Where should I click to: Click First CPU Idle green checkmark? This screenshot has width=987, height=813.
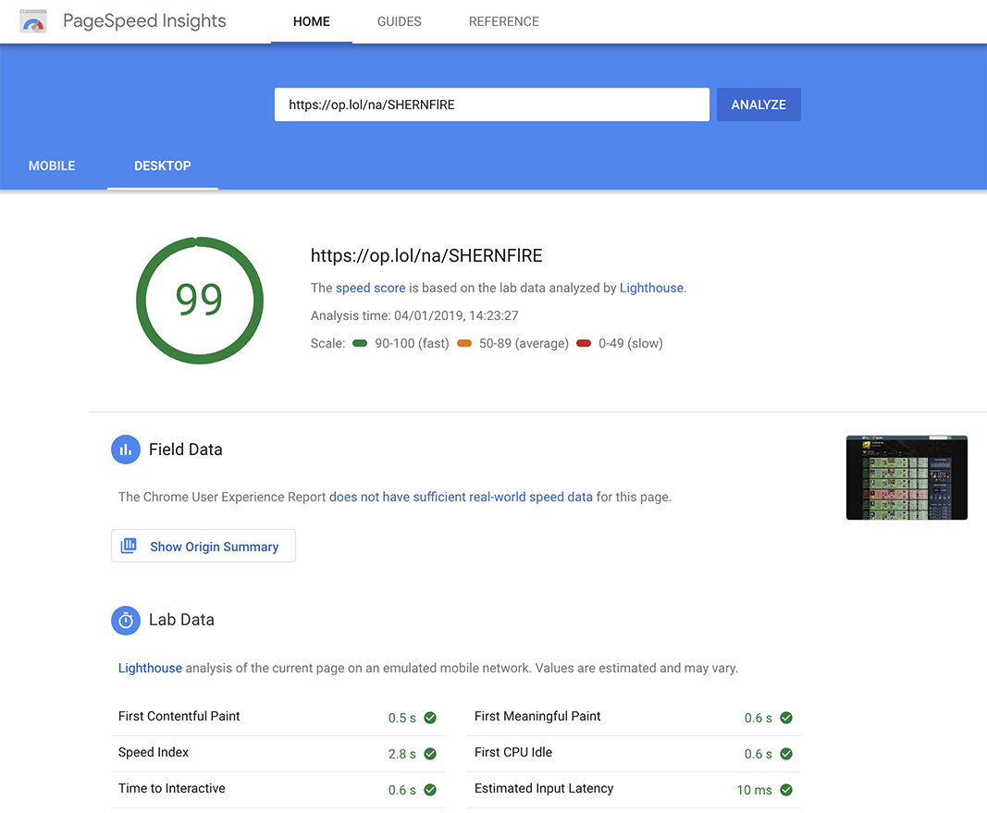click(x=786, y=754)
